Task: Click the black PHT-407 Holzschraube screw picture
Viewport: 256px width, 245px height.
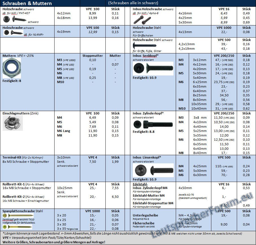Action: (x=15, y=19)
